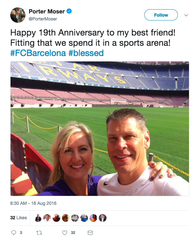The width and height of the screenshot is (196, 241).
Task: View the 32 Likes list
Action: tap(18, 218)
